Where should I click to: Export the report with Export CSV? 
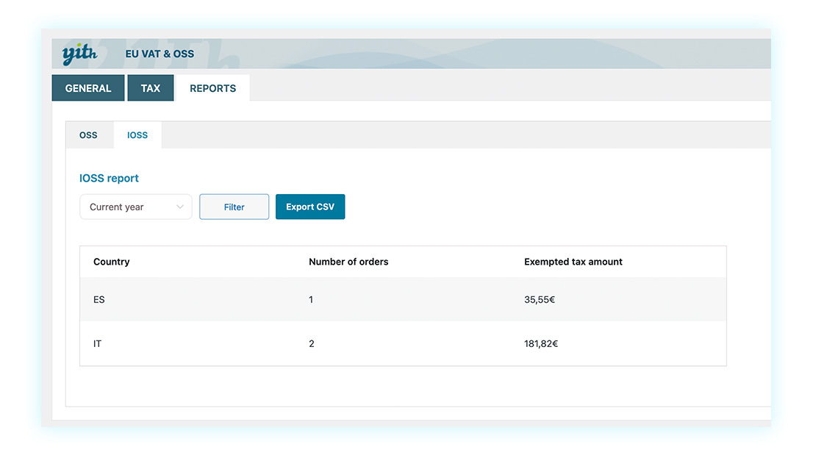tap(310, 207)
